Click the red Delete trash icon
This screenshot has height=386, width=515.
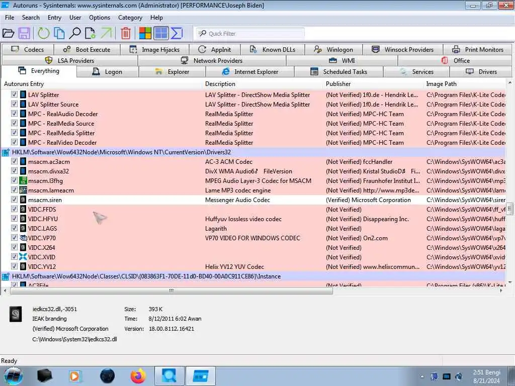click(x=125, y=33)
